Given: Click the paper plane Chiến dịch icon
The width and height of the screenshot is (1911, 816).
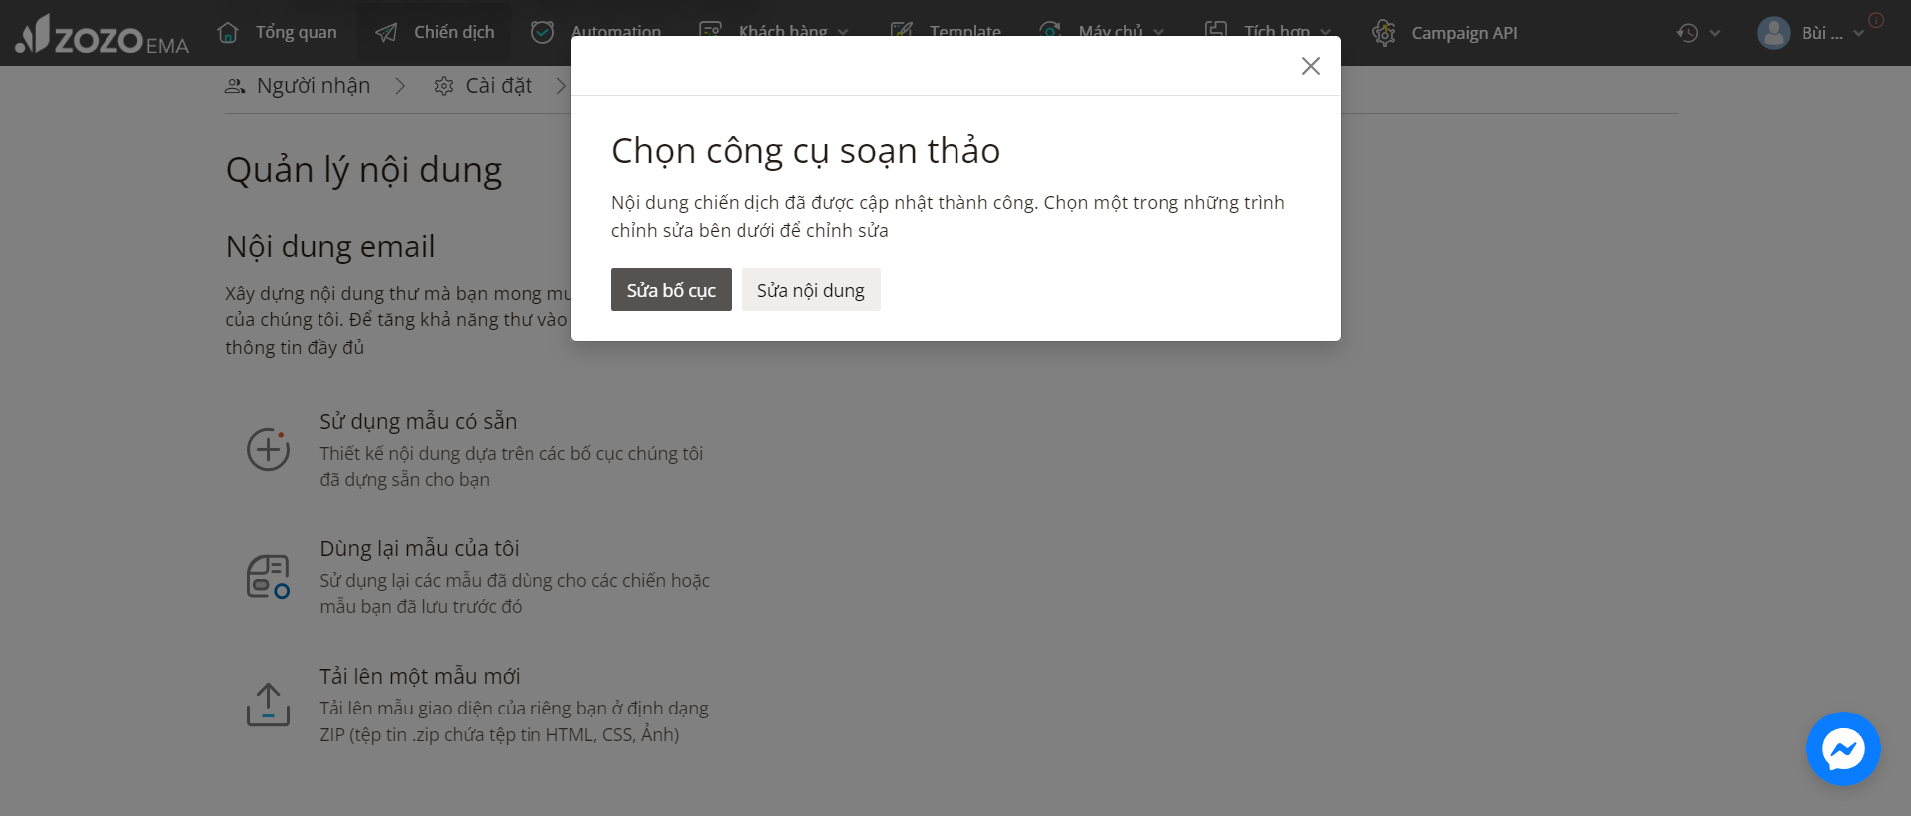Looking at the screenshot, I should tap(386, 33).
